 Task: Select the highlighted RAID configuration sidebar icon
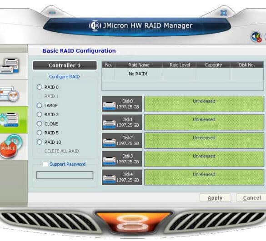(10, 120)
